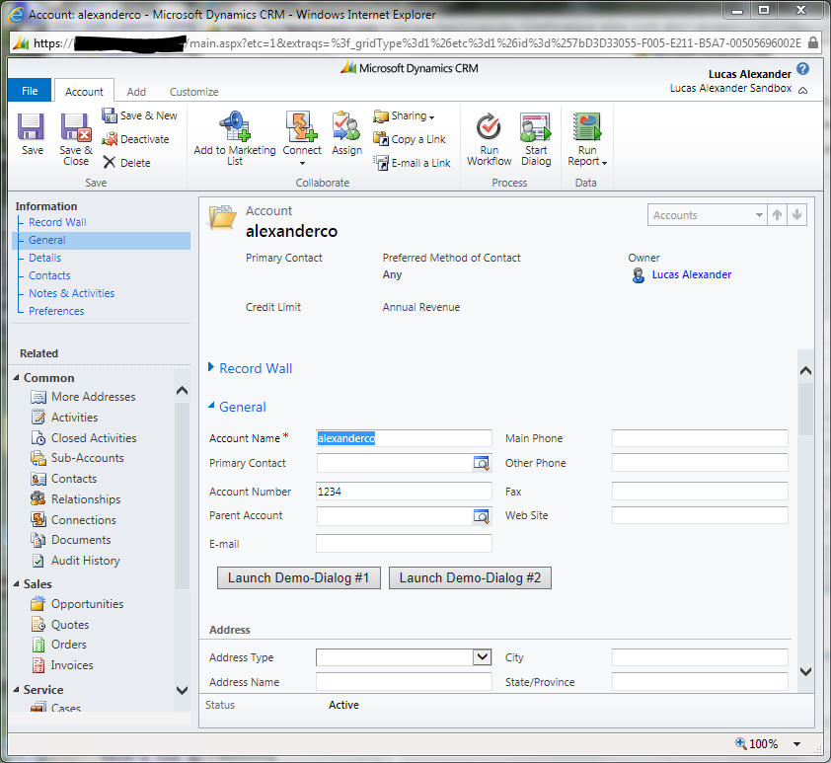Collapse the ribbon with the caret icon
The height and width of the screenshot is (763, 831).
[803, 90]
